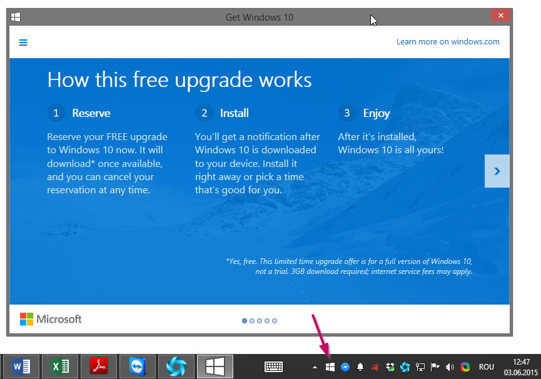Open the blue swirl app on taskbar

[x=176, y=366]
